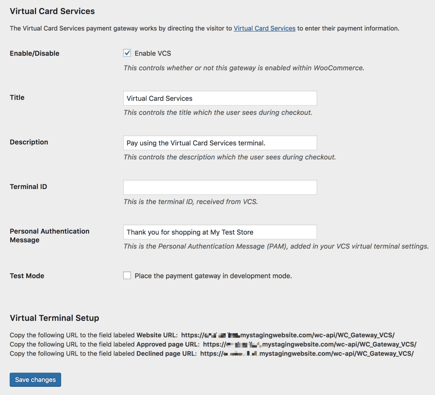Enable the VCS payment gateway checkbox

(x=127, y=53)
